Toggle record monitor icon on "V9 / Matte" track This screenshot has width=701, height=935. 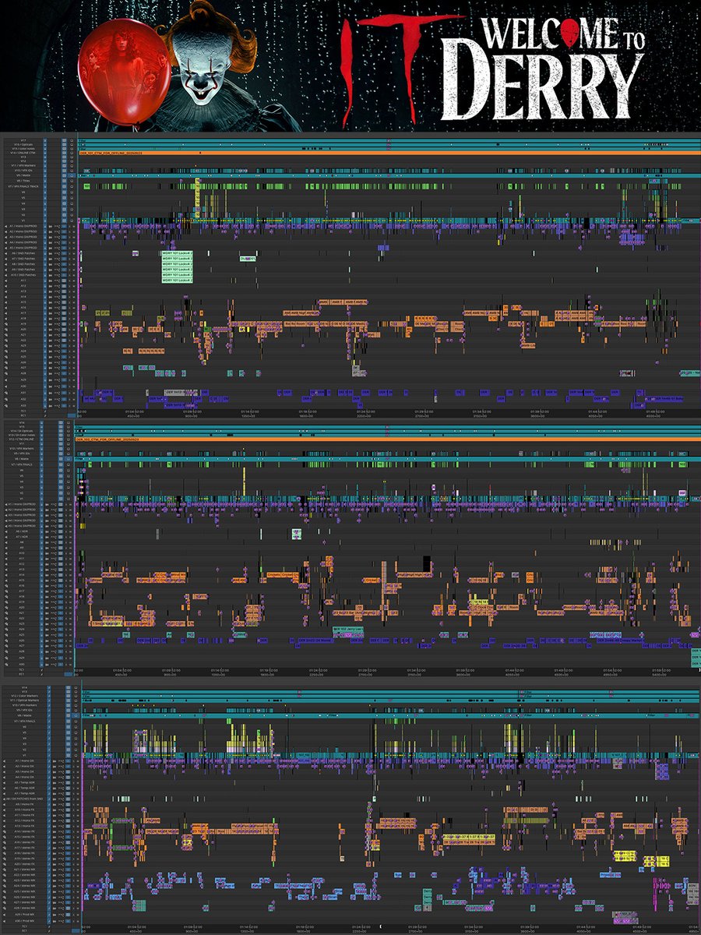click(x=72, y=175)
